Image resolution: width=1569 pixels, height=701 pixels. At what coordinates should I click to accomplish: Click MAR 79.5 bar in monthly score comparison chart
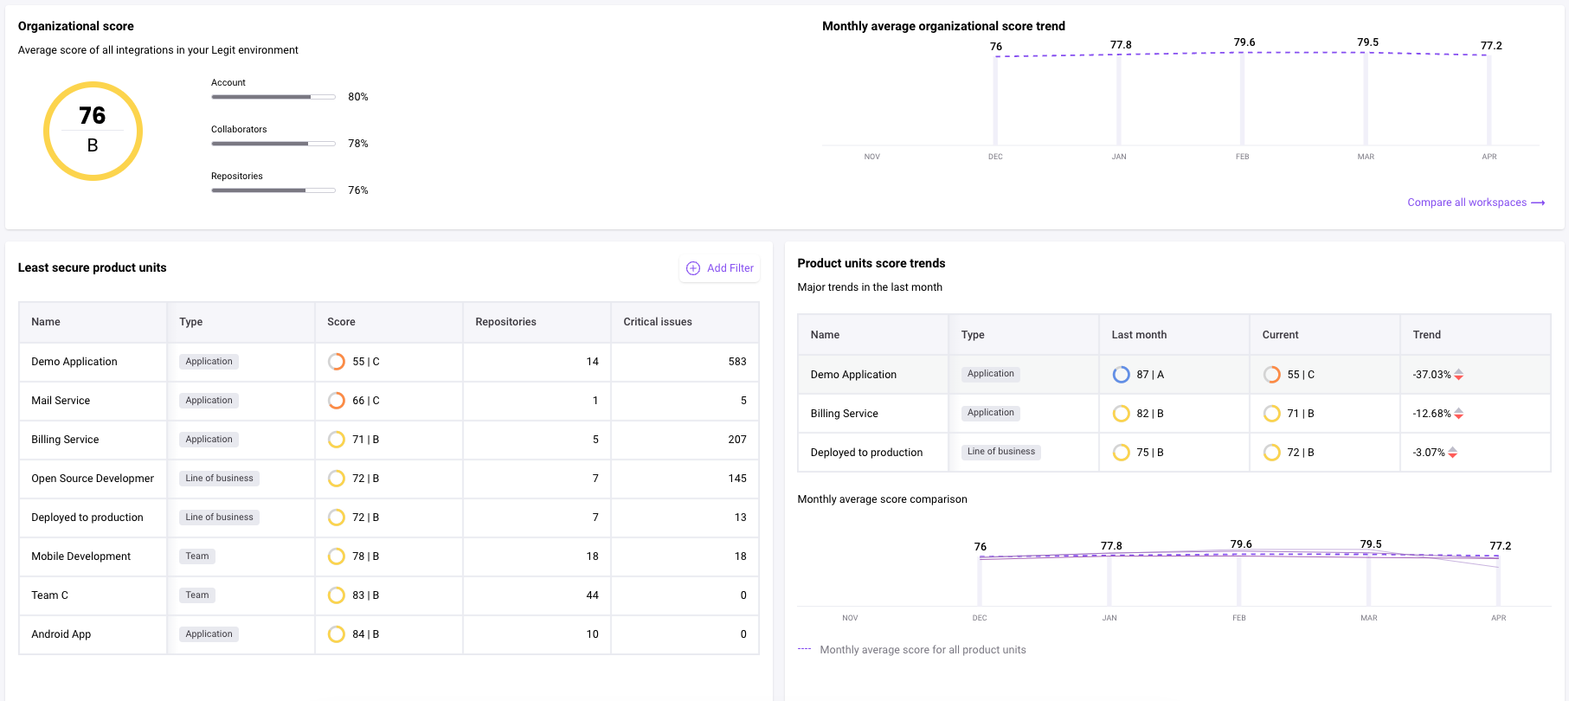point(1369,581)
